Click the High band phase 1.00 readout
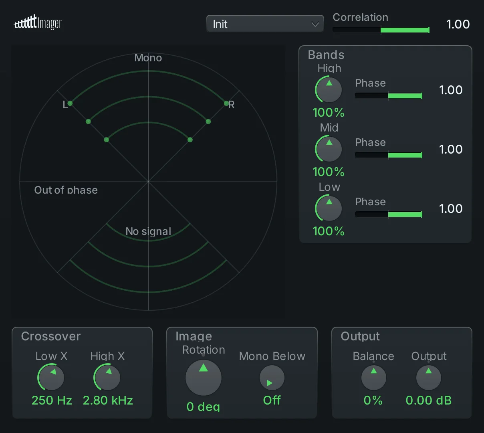 coord(451,90)
